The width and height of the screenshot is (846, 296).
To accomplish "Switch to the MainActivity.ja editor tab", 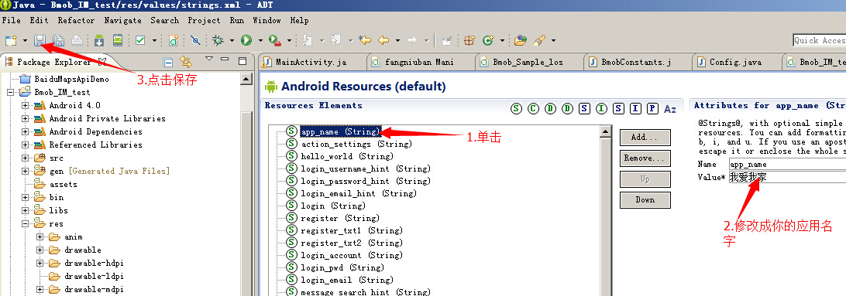I will 311,62.
